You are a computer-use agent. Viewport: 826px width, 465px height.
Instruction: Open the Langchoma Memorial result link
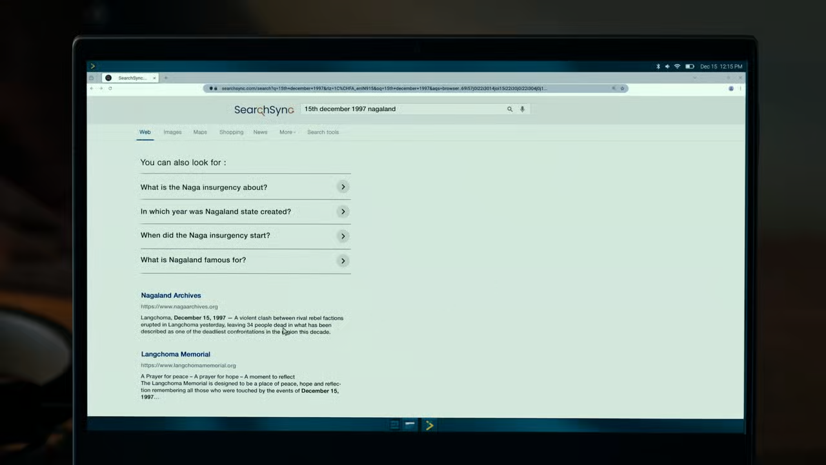(176, 355)
